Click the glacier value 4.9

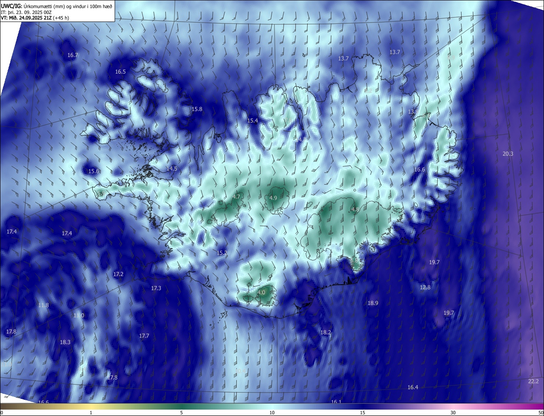pos(273,198)
